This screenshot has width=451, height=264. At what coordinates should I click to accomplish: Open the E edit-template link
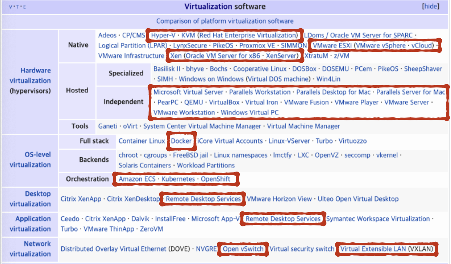24,7
